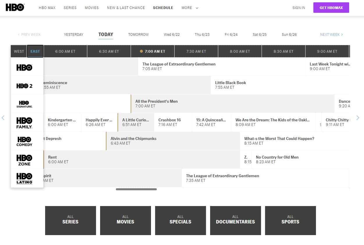Click the 7:00 AM ET time header

point(152,51)
